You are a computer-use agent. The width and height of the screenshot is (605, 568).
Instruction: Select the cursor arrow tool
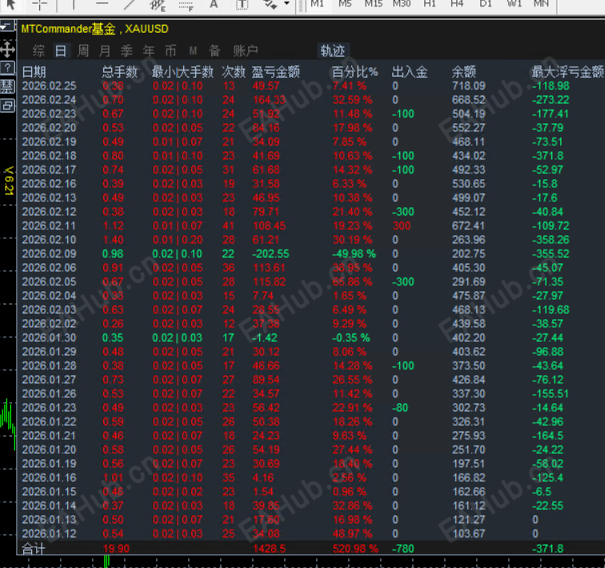[x=10, y=4]
